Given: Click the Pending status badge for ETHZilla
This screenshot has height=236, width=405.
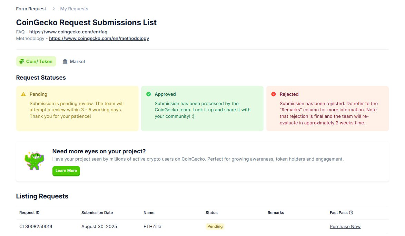Looking at the screenshot, I should click(x=215, y=226).
